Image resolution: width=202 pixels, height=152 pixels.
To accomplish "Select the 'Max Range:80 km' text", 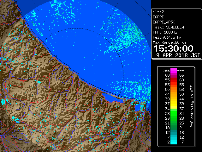I will click(169, 42).
